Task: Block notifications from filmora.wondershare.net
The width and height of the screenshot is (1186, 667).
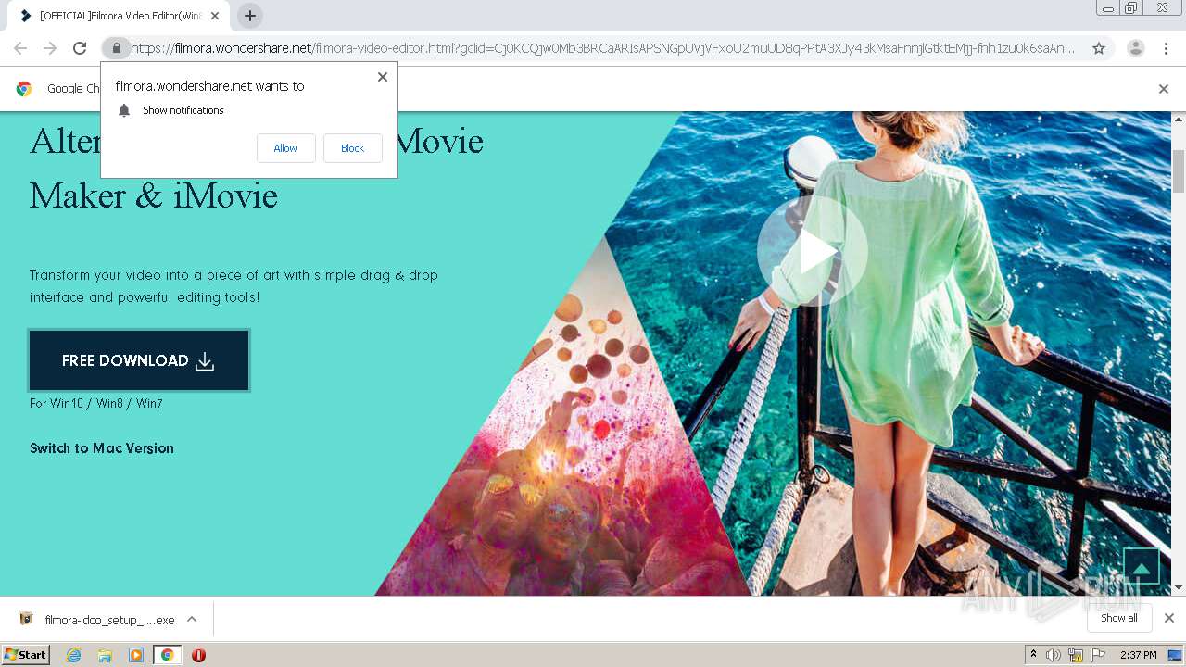Action: (x=352, y=148)
